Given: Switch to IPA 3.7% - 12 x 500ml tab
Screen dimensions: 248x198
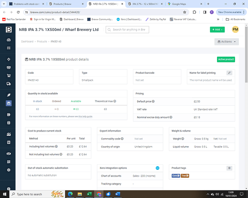Looking at the screenshot, I should (x=145, y=4).
